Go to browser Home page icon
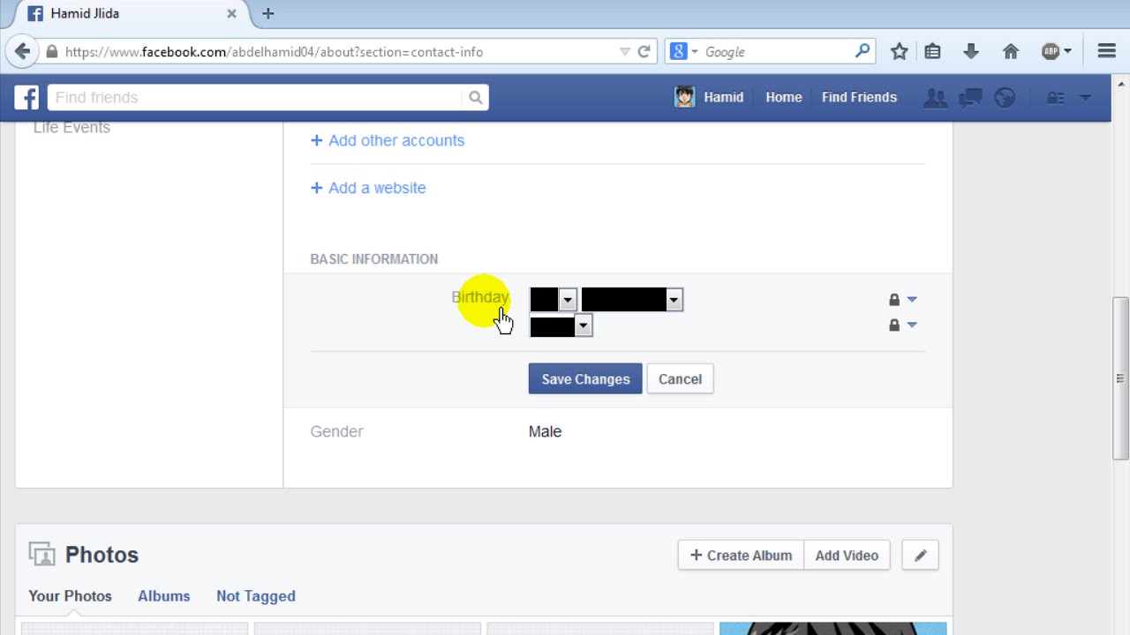Image resolution: width=1130 pixels, height=635 pixels. pos(1011,51)
